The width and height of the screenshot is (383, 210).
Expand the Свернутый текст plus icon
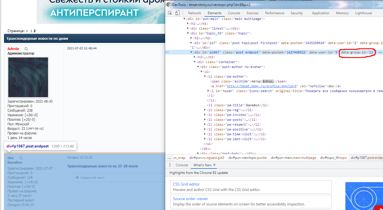[x=77, y=178]
